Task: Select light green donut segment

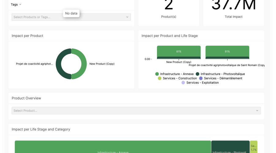Action: click(x=84, y=64)
